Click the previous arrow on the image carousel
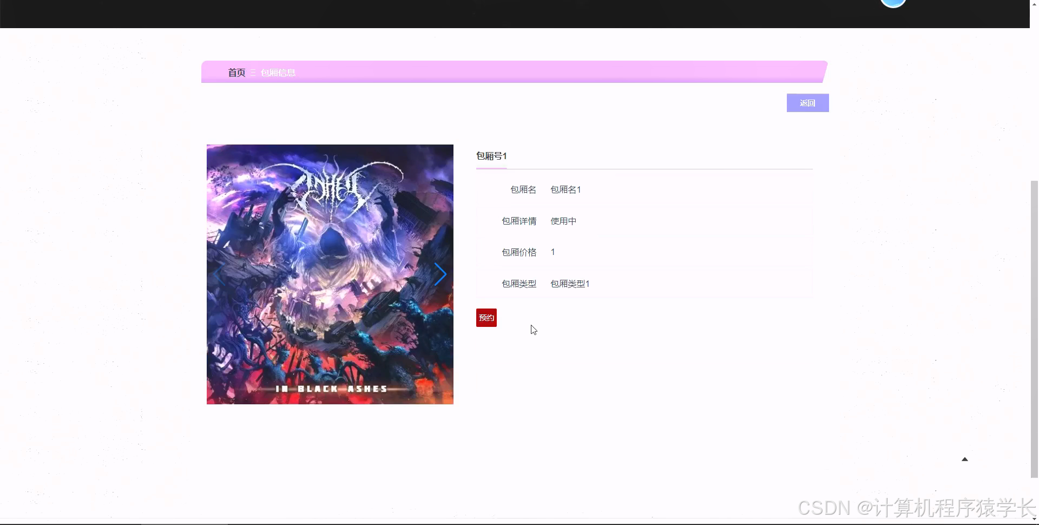Screen dimensions: 1039x525 tap(219, 274)
